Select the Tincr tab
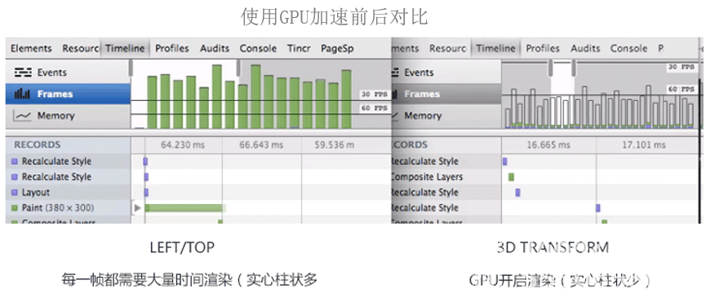The width and height of the screenshot is (715, 302). point(299,48)
